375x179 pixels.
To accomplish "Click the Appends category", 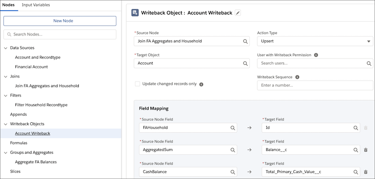I will tap(18, 114).
